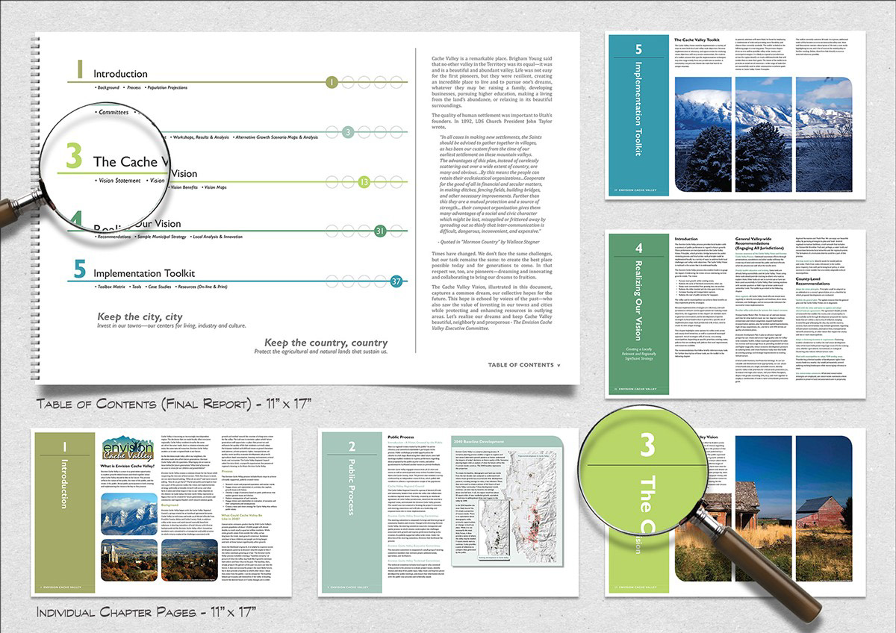Click the olive page number circle 1
The height and width of the screenshot is (633, 896).
coord(332,82)
